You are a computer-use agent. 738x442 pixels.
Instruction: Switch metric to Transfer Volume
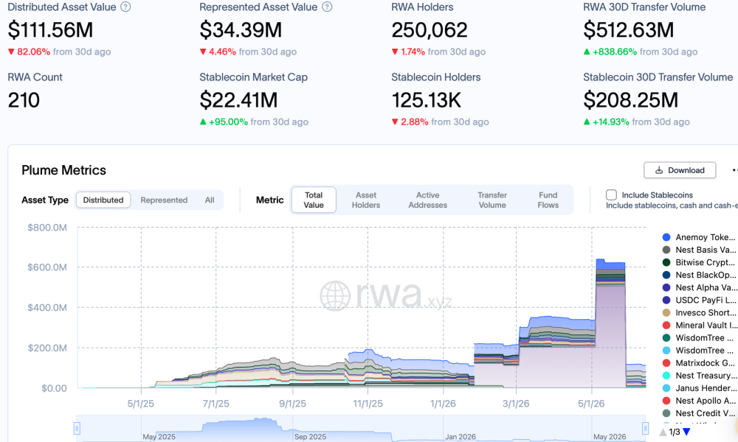[x=492, y=200]
